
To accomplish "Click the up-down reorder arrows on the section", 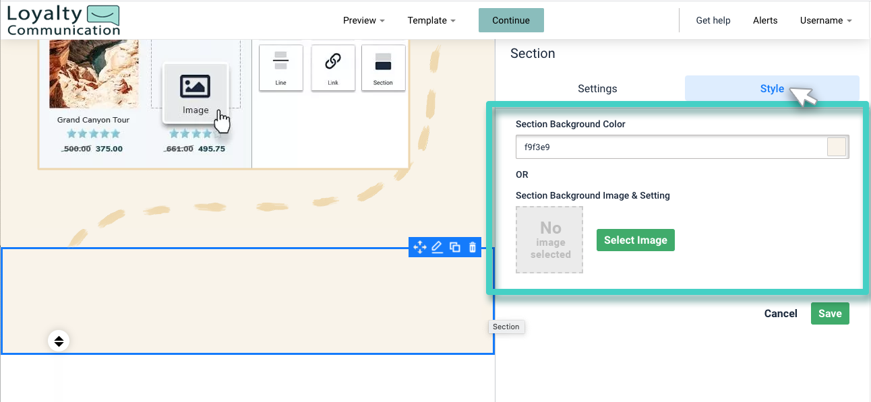I will tap(59, 340).
